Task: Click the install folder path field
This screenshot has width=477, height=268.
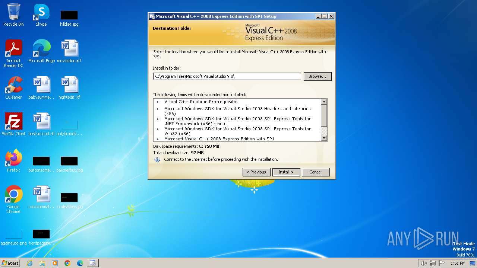Action: click(x=227, y=76)
